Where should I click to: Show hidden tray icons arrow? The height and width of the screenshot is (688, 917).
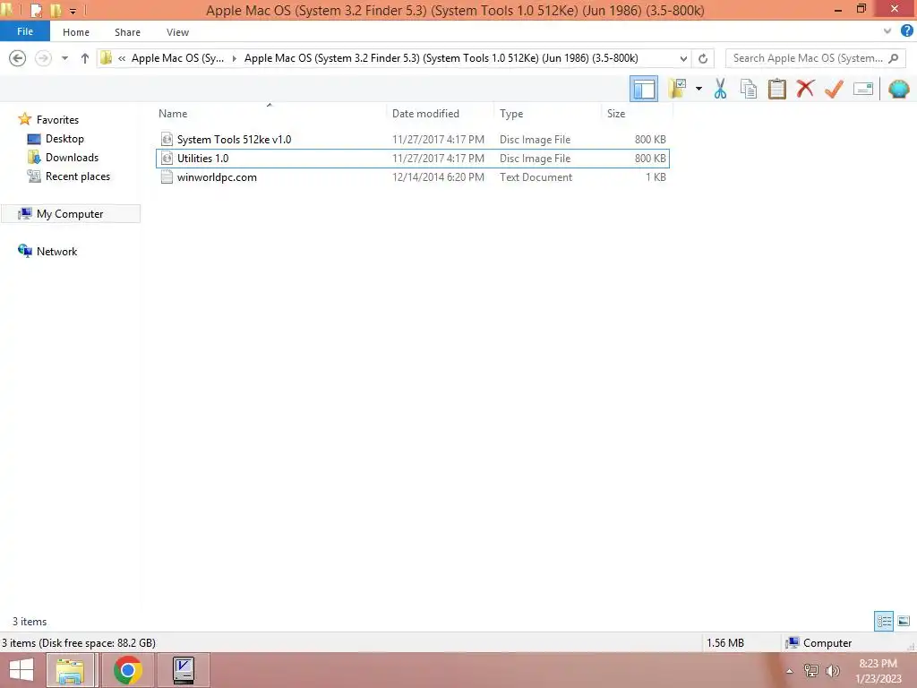790,671
